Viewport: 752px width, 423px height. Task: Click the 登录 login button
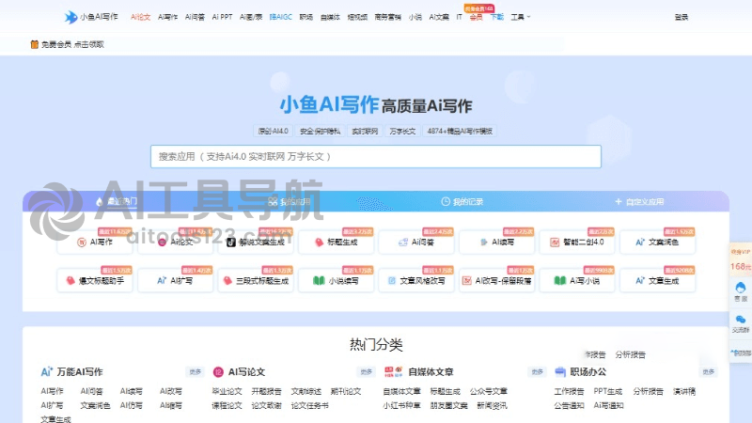681,17
